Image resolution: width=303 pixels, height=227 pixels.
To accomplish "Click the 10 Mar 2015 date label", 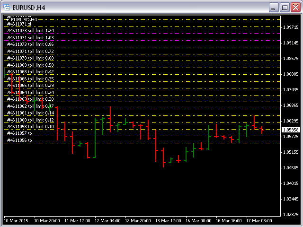I will [x=17, y=221].
